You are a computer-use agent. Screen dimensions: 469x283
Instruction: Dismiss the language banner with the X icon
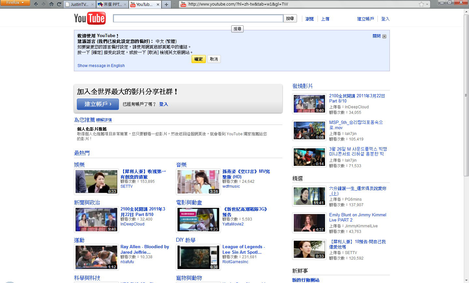pyautogui.click(x=384, y=36)
